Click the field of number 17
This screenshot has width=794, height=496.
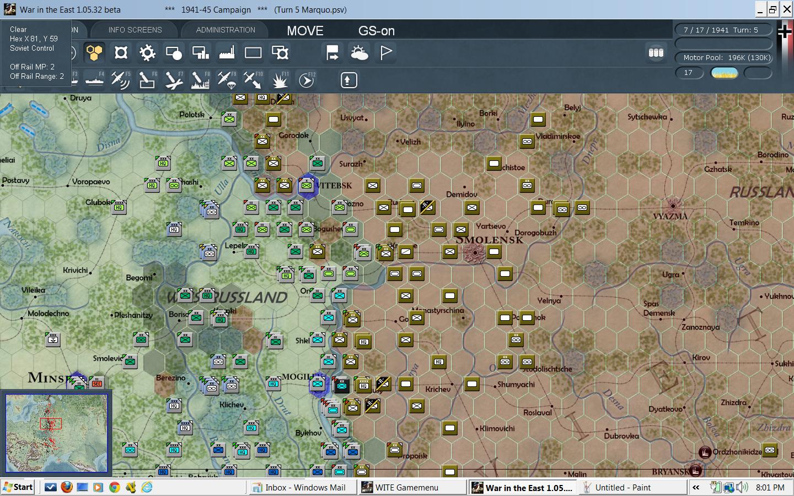(x=690, y=73)
